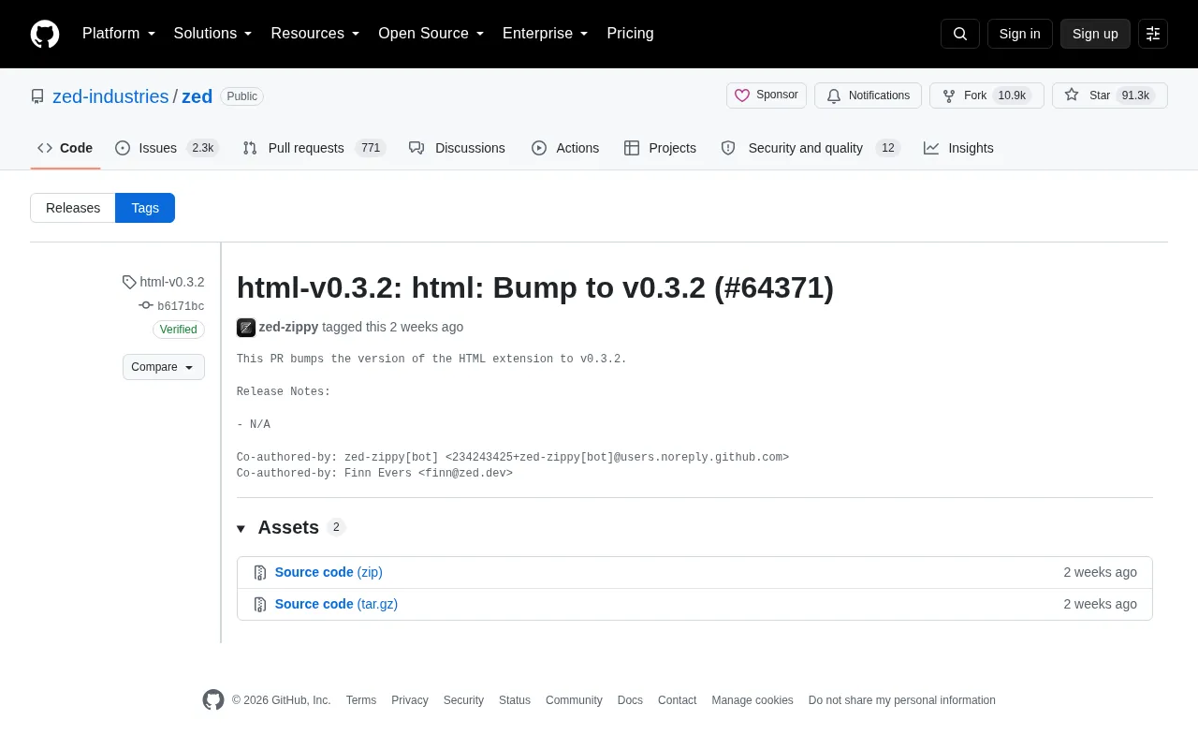
Task: Open the Projects tab
Action: point(660,148)
